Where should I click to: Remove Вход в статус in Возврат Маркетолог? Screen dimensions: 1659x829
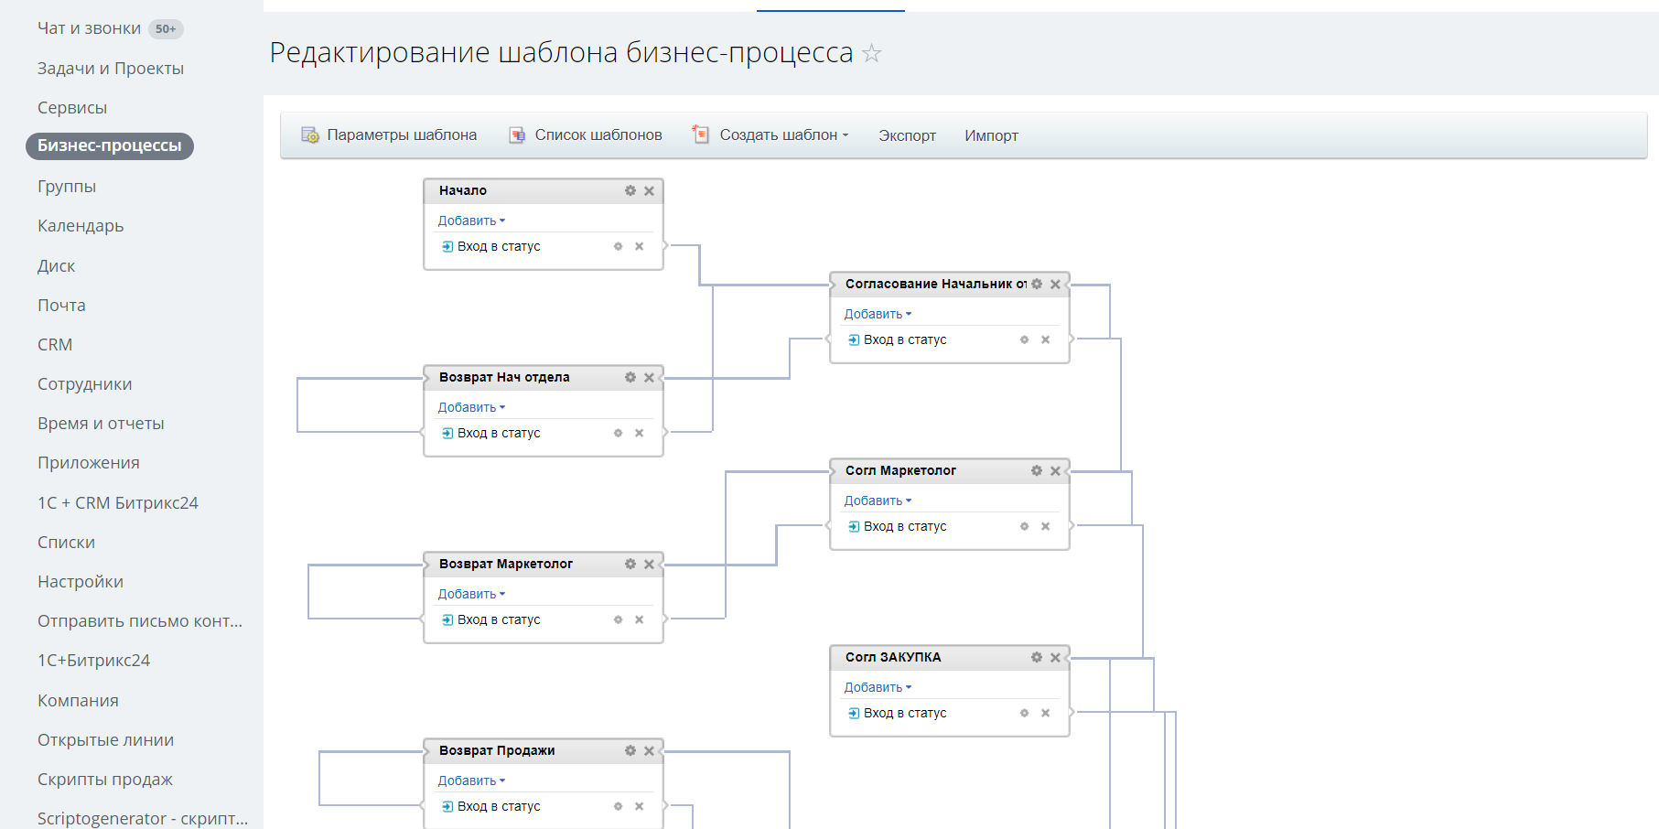pyautogui.click(x=639, y=619)
